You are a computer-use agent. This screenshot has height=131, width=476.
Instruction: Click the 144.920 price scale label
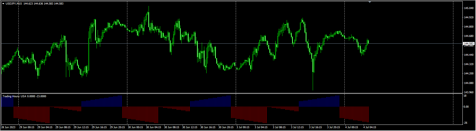[469, 17]
